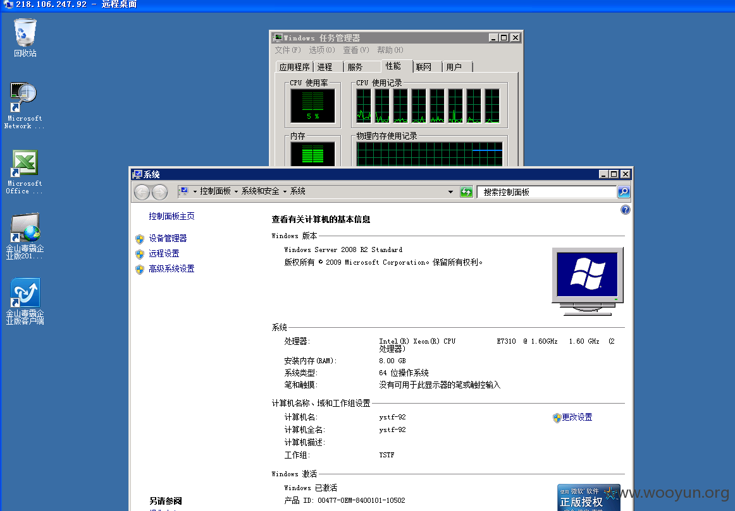Open 金山毒霸企业版客户端 desktop shortcut
Viewport: 735px width, 511px height.
(25, 301)
